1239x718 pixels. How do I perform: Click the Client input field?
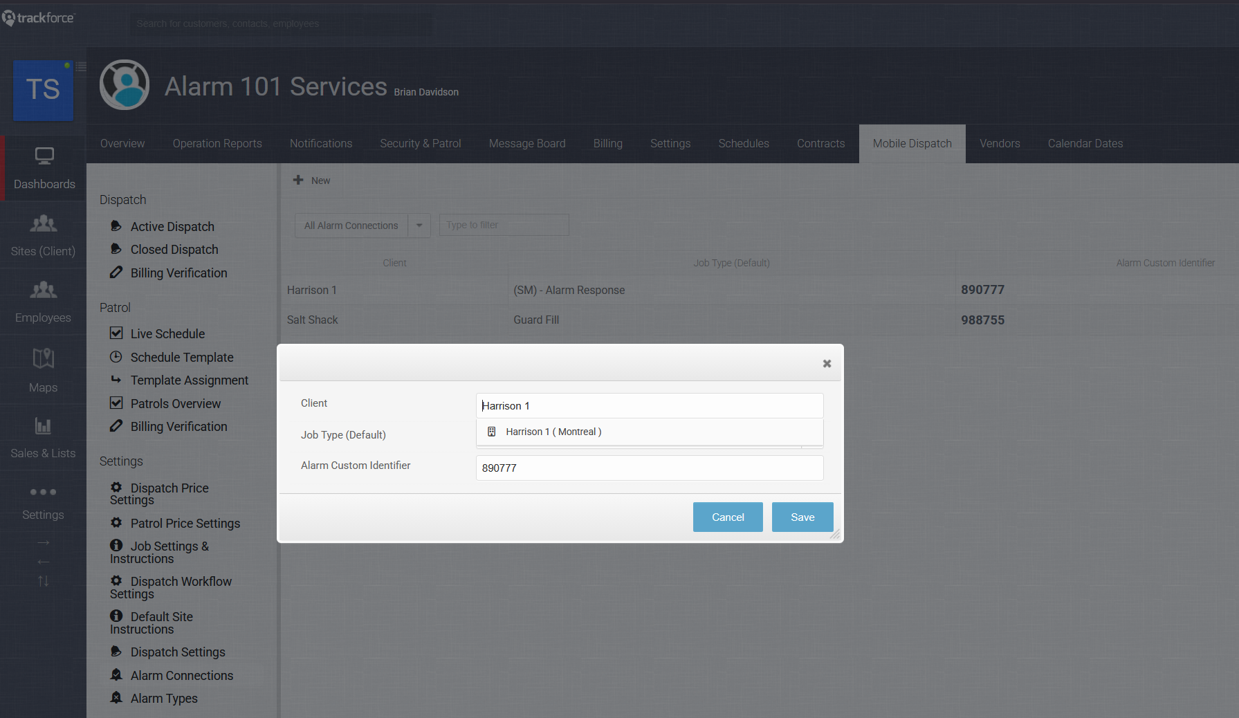point(650,405)
